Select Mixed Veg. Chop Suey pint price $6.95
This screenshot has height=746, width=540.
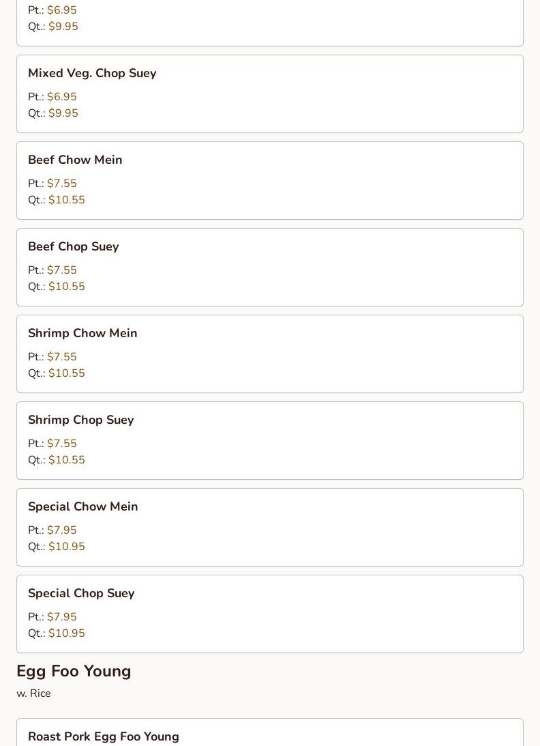[61, 97]
